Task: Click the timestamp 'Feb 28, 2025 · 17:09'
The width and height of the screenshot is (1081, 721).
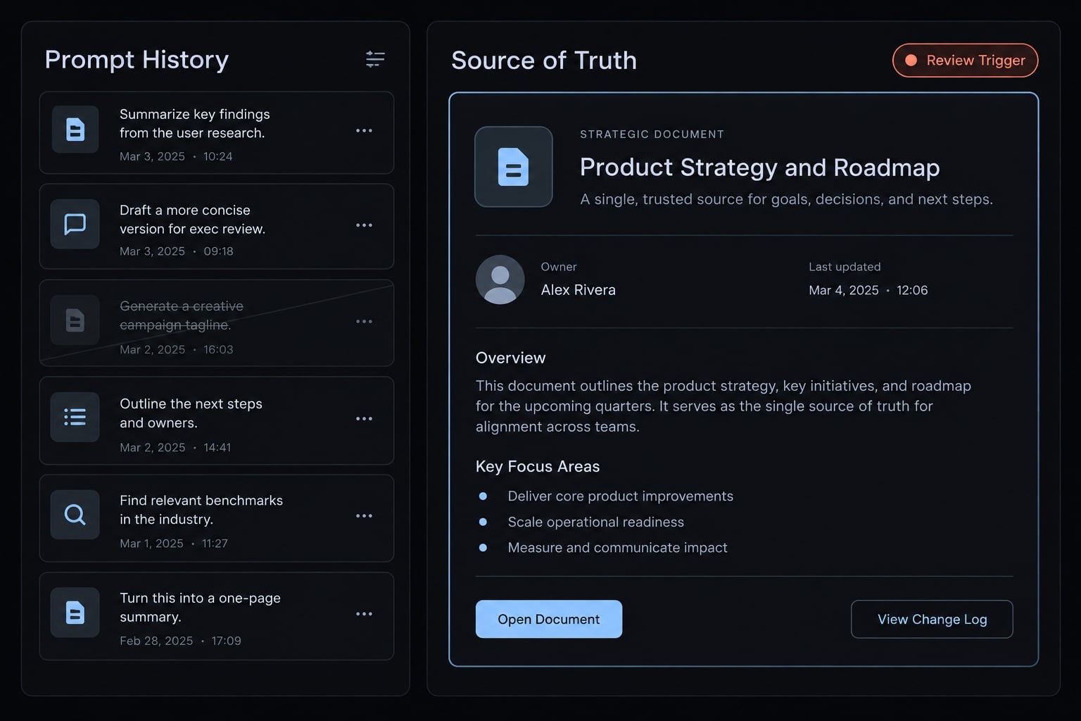Action: (180, 641)
